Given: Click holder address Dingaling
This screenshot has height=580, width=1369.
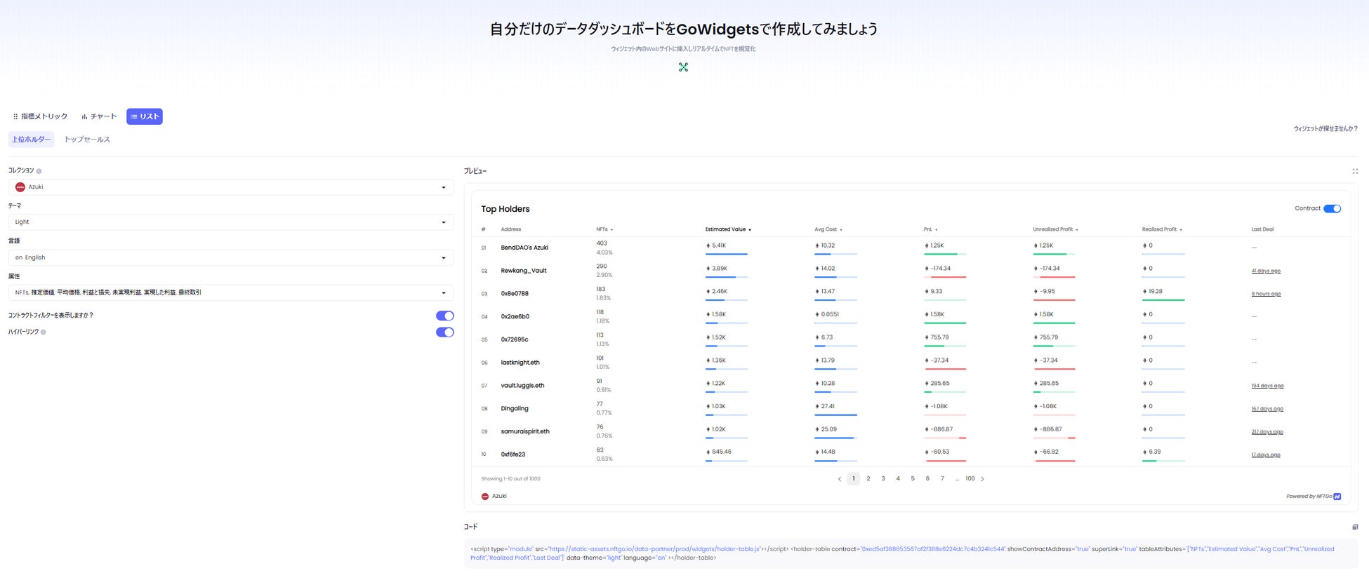Looking at the screenshot, I should (515, 409).
